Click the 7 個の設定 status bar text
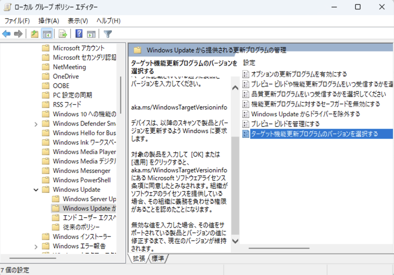 pyautogui.click(x=15, y=270)
